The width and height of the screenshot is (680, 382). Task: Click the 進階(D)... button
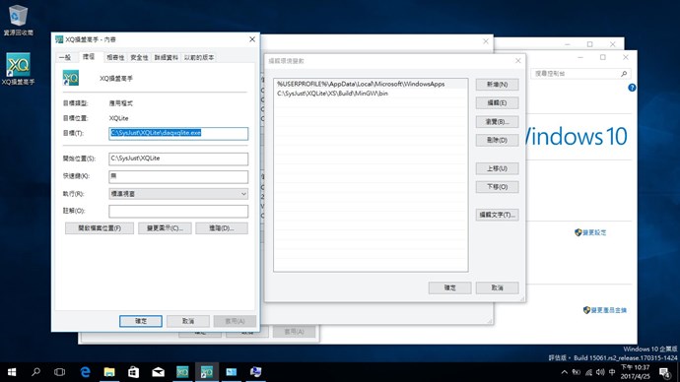pyautogui.click(x=222, y=228)
